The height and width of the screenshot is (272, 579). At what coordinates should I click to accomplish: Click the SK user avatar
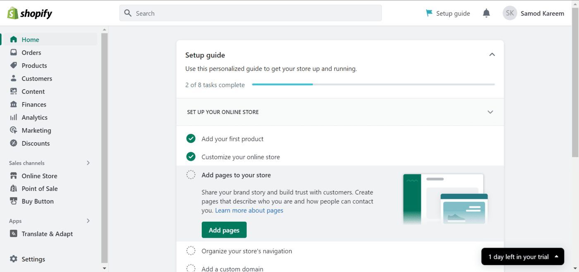[x=510, y=13]
